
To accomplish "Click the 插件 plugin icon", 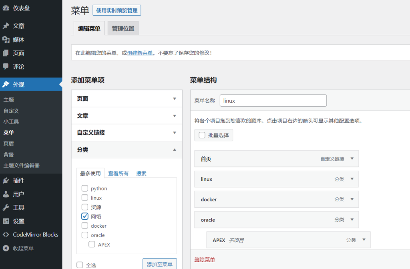I will coord(6,181).
